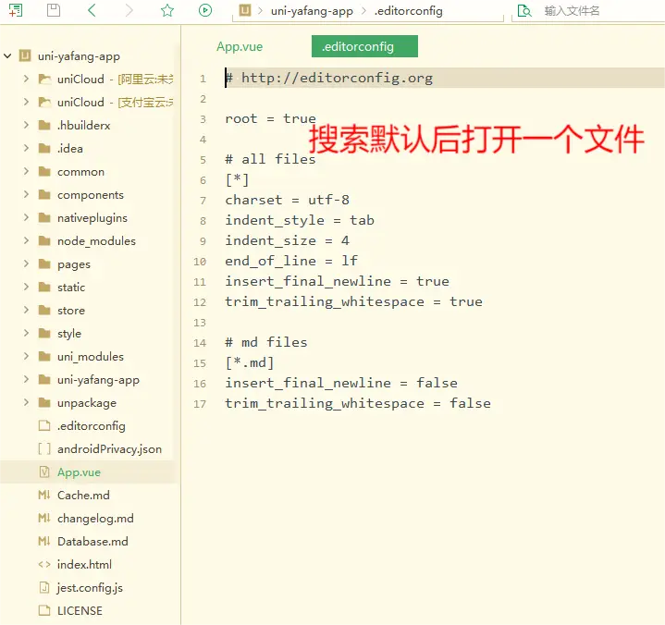Click the star bookmark icon
This screenshot has width=665, height=625.
(167, 10)
